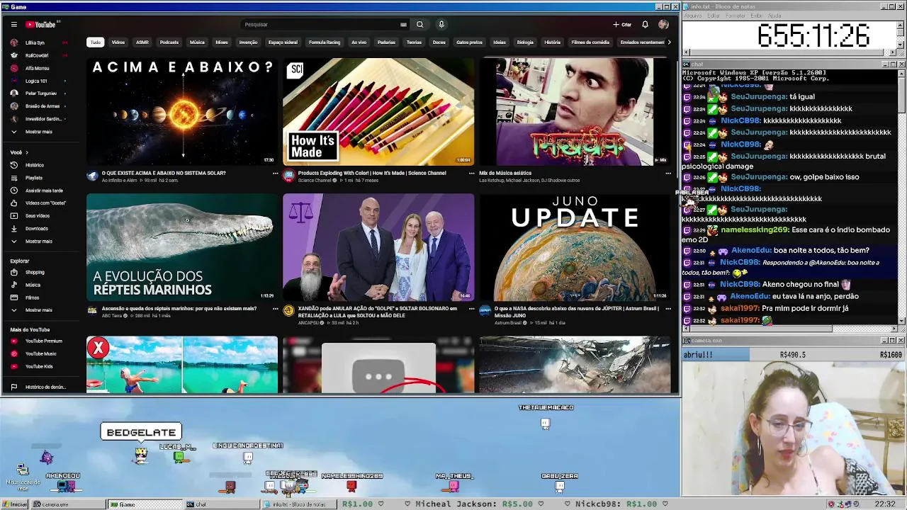Expand subscriptions with Mostrar mais
This screenshot has height=510, width=907.
pos(38,132)
